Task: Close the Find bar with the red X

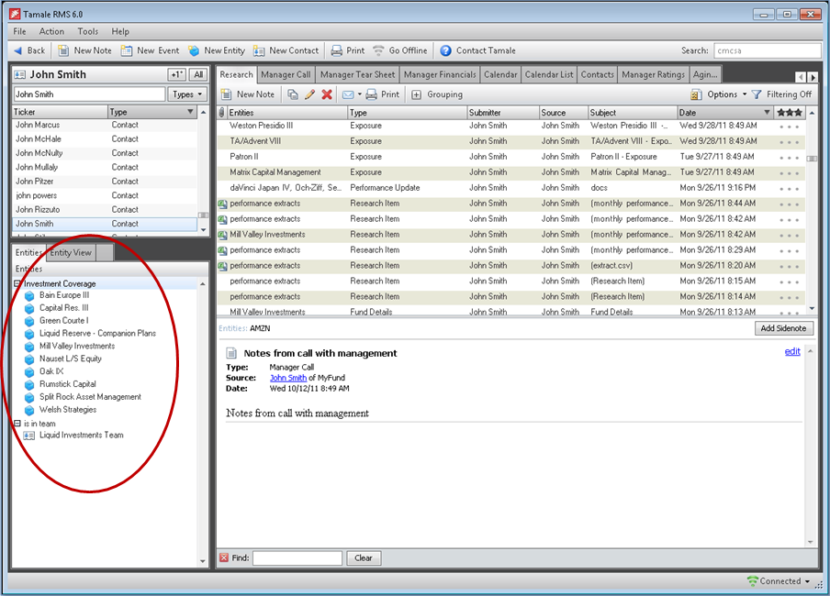Action: [224, 557]
